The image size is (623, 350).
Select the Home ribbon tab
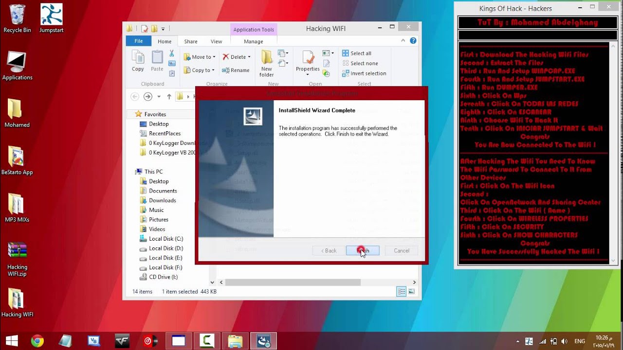165,41
